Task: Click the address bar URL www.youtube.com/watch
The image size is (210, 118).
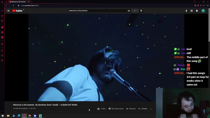Action: click(30, 6)
